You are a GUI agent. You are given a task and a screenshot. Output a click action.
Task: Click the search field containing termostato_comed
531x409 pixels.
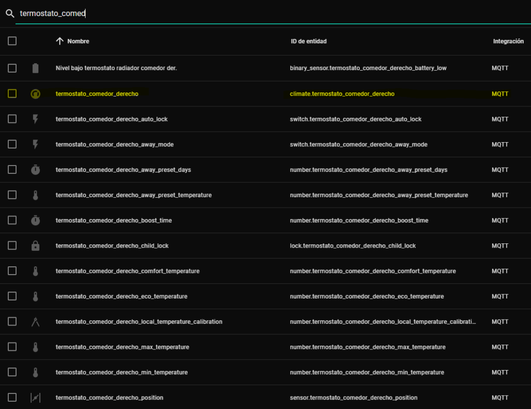[x=259, y=13]
